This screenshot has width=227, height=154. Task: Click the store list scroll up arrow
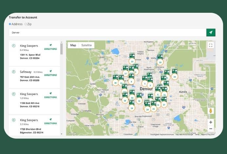point(62,42)
